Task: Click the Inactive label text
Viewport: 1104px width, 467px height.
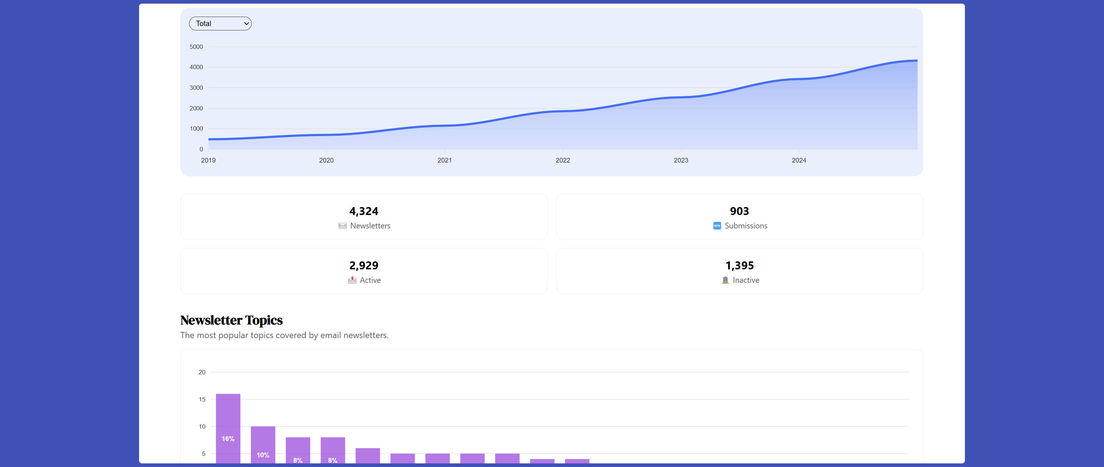Action: [x=746, y=280]
